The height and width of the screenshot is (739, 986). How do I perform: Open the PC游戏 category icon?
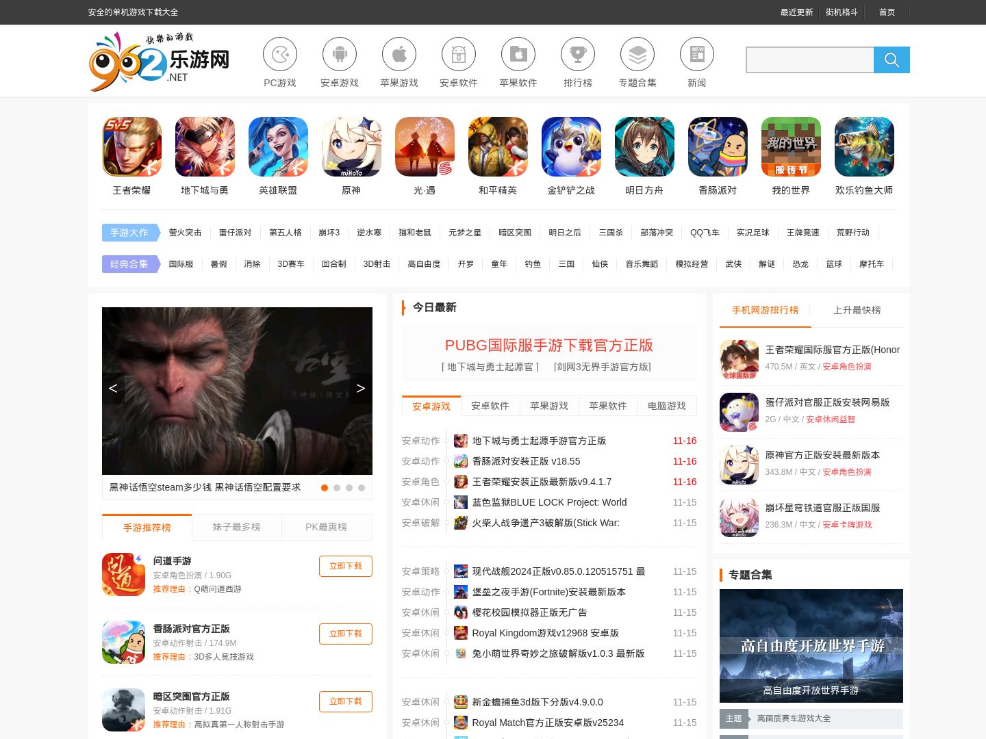[280, 55]
